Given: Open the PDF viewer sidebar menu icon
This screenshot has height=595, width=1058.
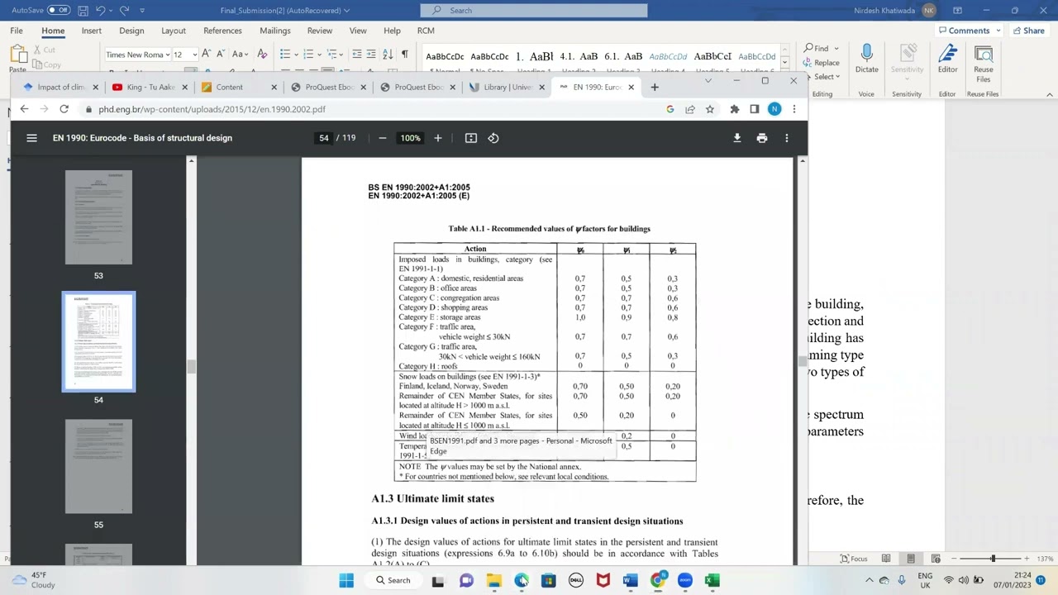Looking at the screenshot, I should tap(31, 138).
